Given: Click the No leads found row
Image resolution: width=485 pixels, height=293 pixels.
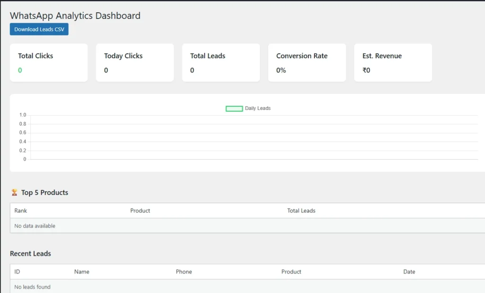Looking at the screenshot, I should 32,287.
